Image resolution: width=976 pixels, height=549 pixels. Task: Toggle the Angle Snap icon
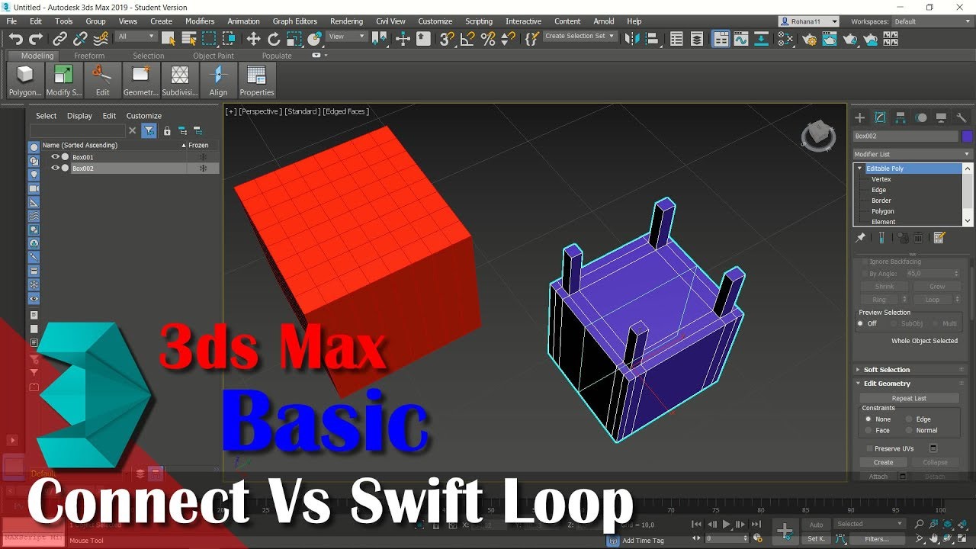tap(468, 39)
